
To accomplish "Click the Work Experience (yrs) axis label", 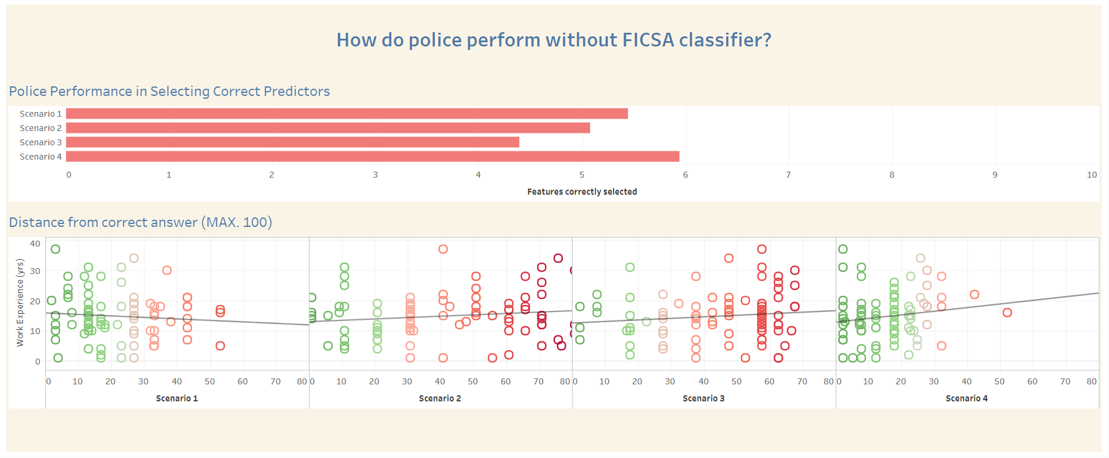I will click(x=20, y=303).
